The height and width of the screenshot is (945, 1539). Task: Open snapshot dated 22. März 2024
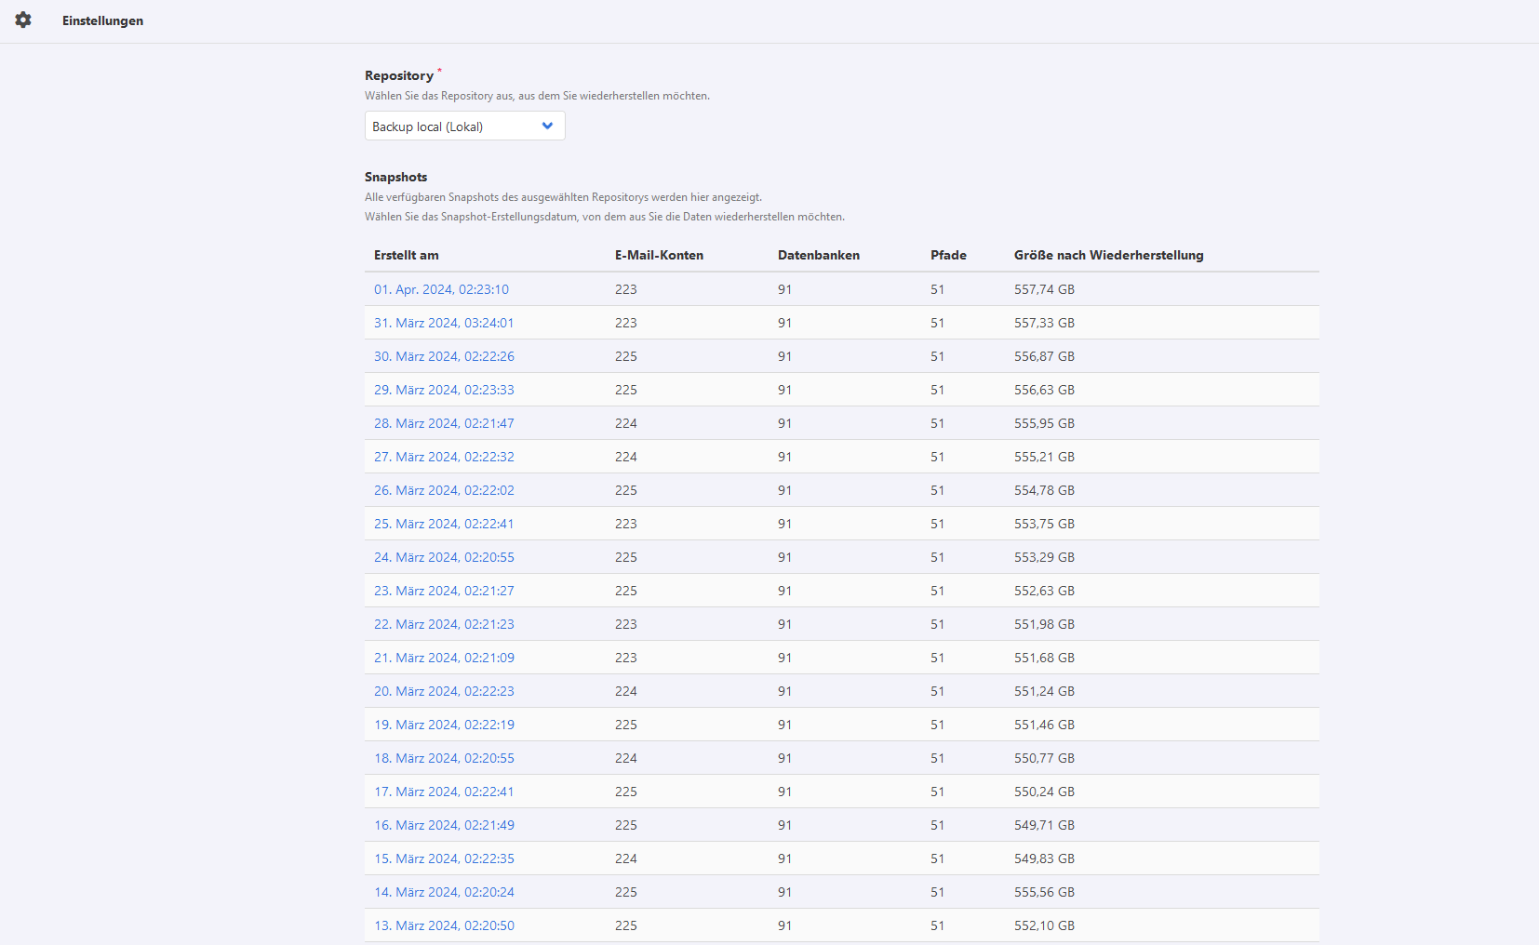(x=444, y=624)
